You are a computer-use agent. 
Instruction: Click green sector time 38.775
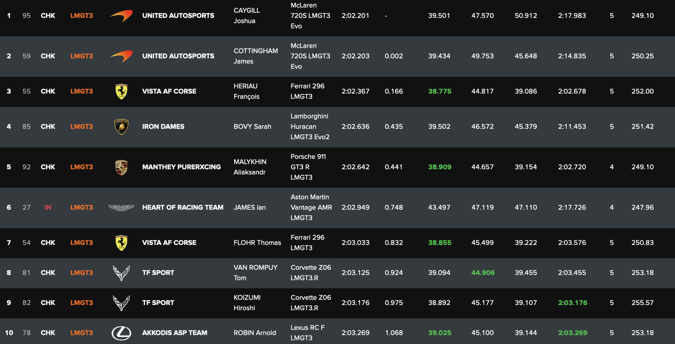pyautogui.click(x=440, y=91)
